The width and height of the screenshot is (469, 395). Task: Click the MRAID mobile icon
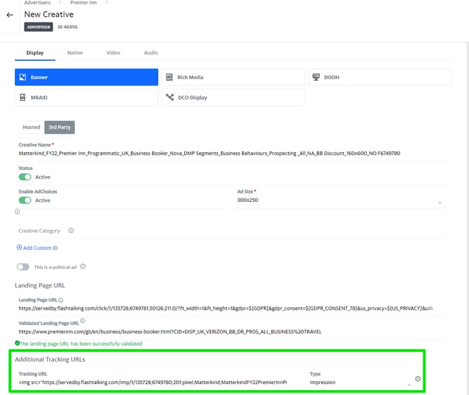point(22,98)
